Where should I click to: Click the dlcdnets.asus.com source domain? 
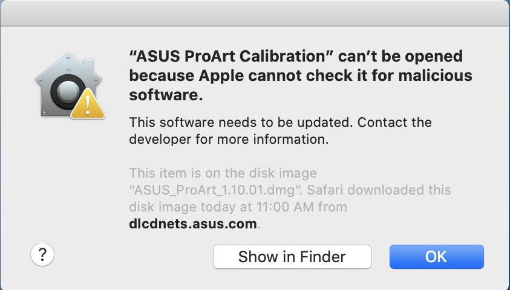[193, 224]
